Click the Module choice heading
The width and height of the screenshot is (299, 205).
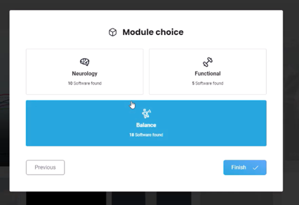tap(153, 32)
